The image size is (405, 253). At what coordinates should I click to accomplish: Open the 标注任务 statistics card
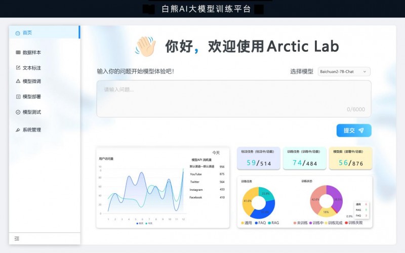click(x=259, y=158)
